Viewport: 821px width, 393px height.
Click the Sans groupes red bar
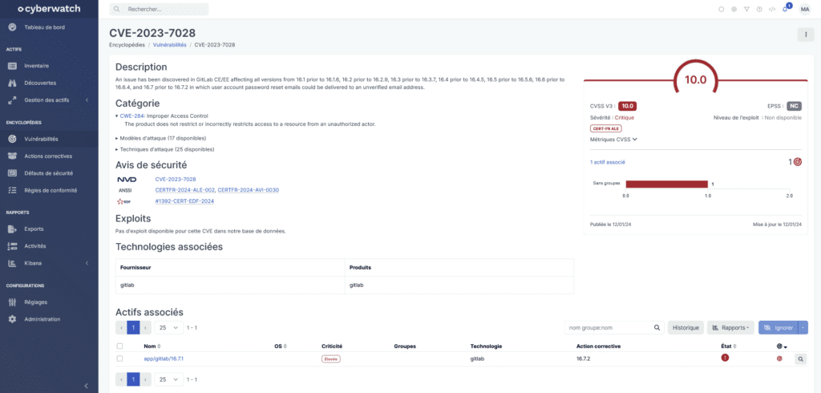[666, 184]
